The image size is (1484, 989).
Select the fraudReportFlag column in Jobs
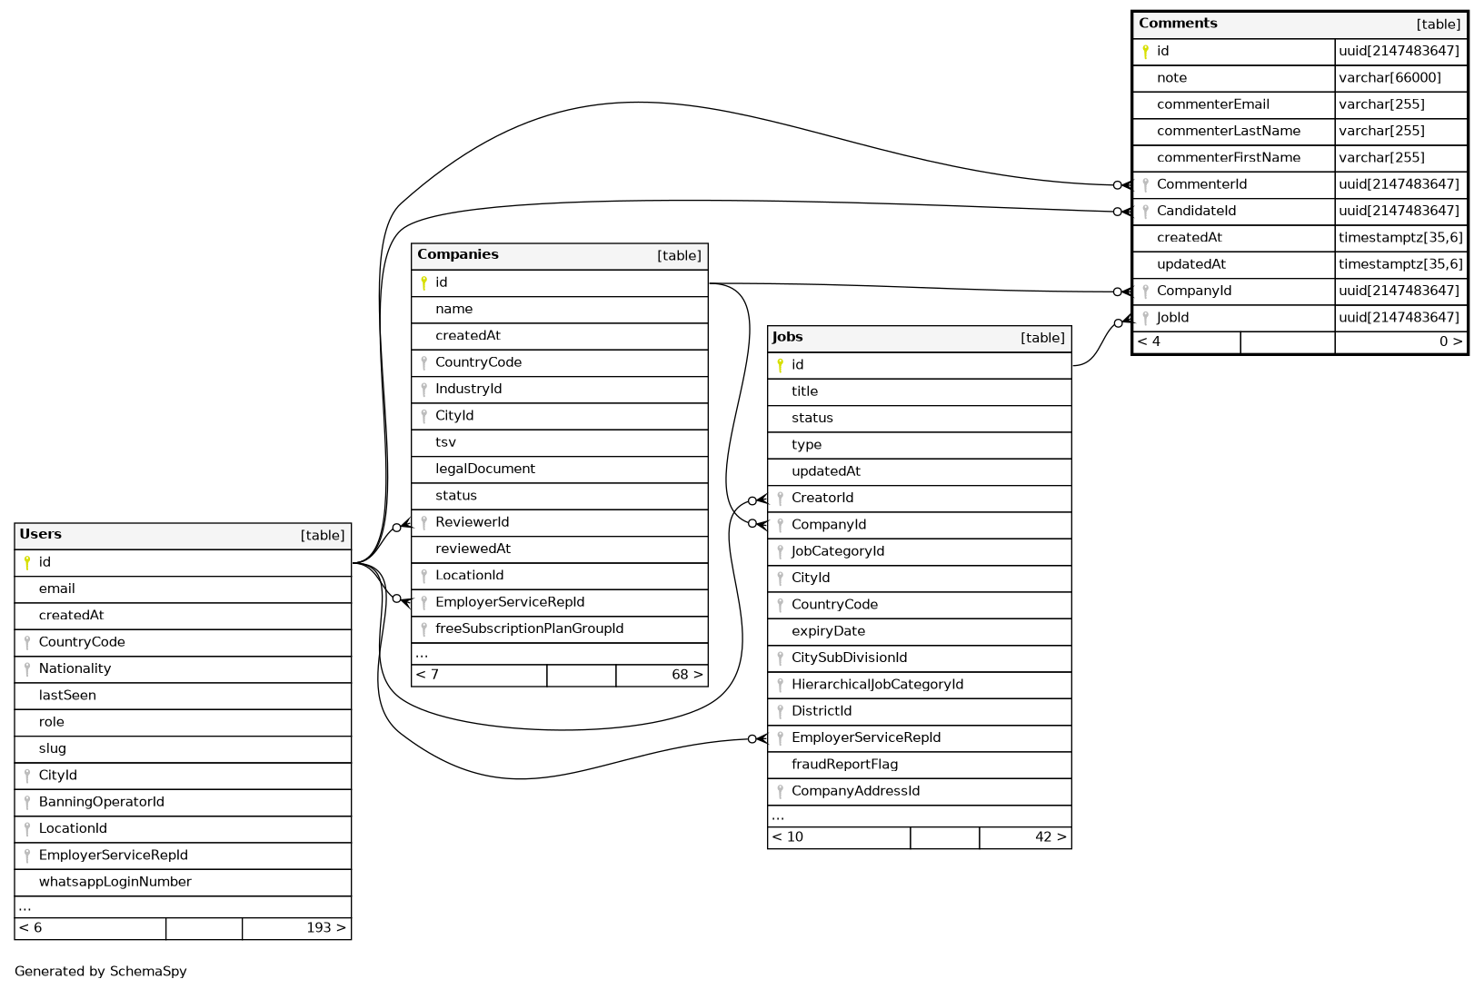[844, 765]
